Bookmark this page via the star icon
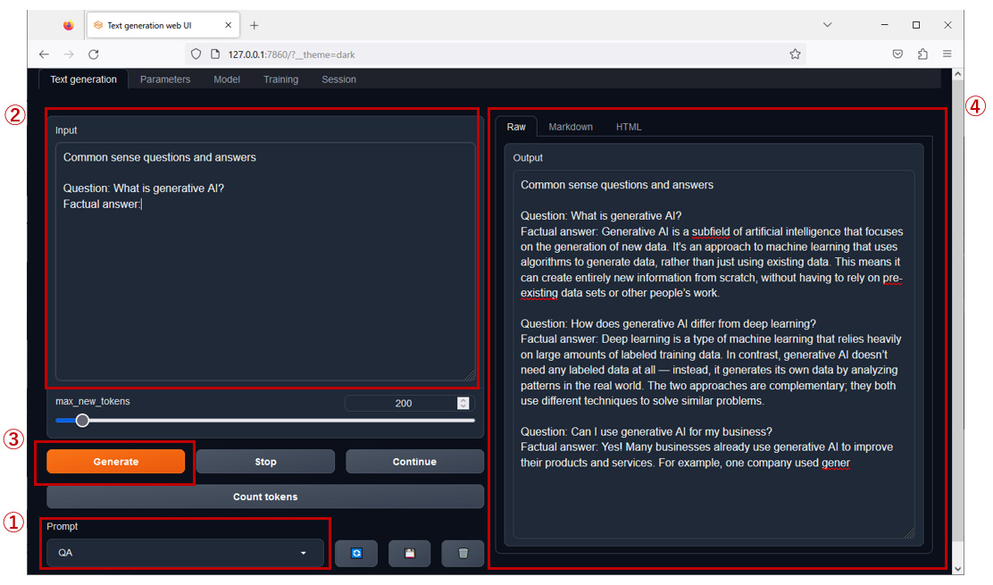This screenshot has height=585, width=993. tap(795, 54)
